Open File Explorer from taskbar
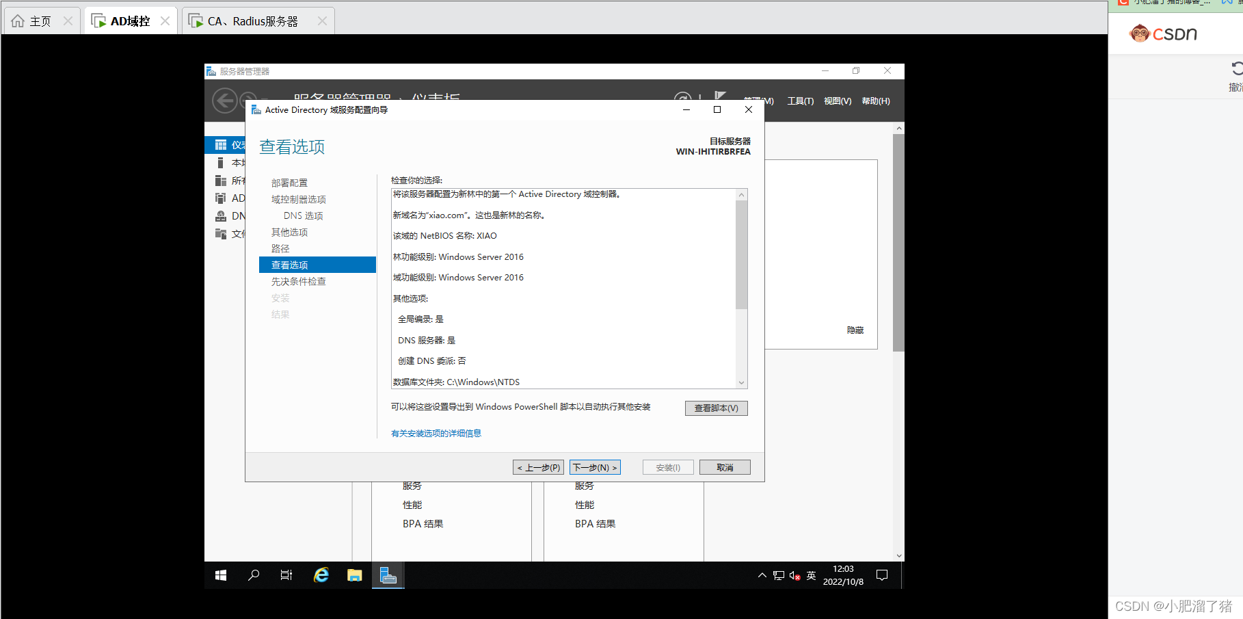Image resolution: width=1243 pixels, height=619 pixels. point(354,575)
